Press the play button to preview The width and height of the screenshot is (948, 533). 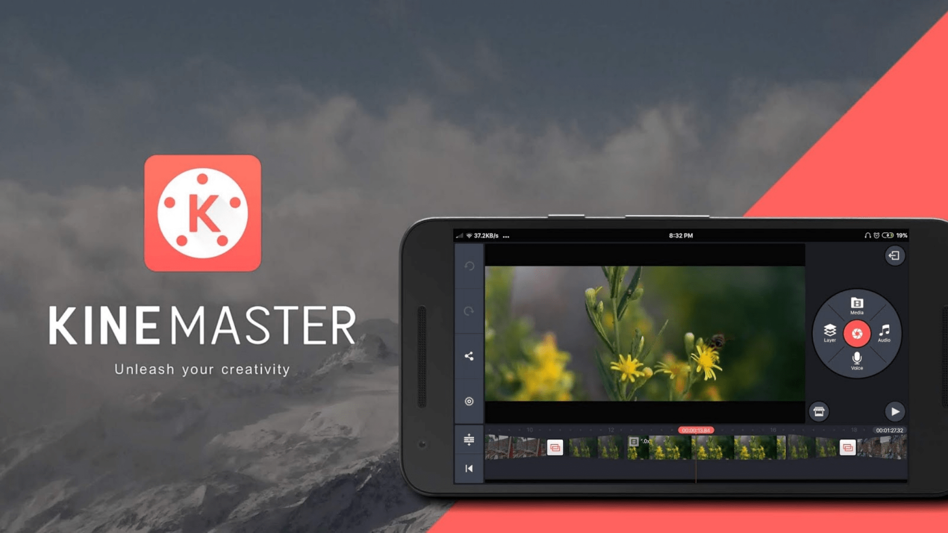click(894, 410)
